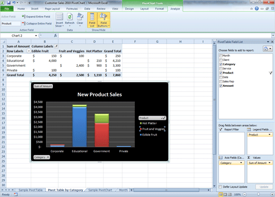Refresh the pivot data
Viewport: 275px width, 197px height.
(70, 20)
